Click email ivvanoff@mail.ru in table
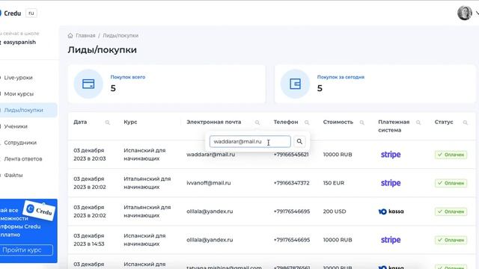This screenshot has height=269, width=479. click(209, 183)
